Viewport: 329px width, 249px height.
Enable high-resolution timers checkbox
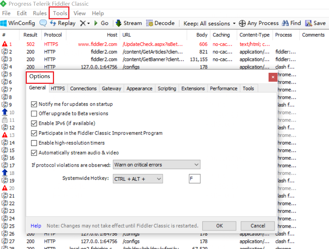34,143
